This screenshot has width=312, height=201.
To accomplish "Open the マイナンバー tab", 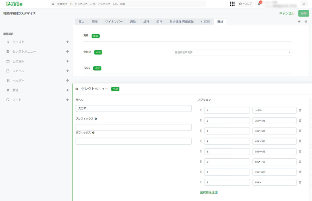I will coord(114,22).
